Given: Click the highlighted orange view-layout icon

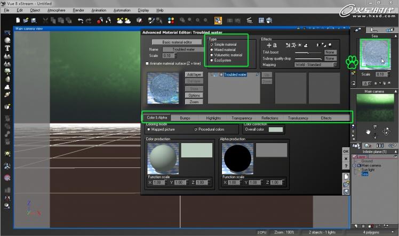Looking at the screenshot, I should coord(218,20).
